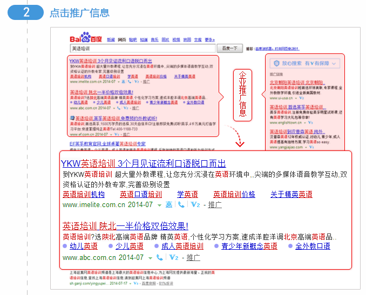Open enlarged 全外教口语 sublink
This screenshot has width=366, height=295.
pyautogui.click(x=313, y=246)
